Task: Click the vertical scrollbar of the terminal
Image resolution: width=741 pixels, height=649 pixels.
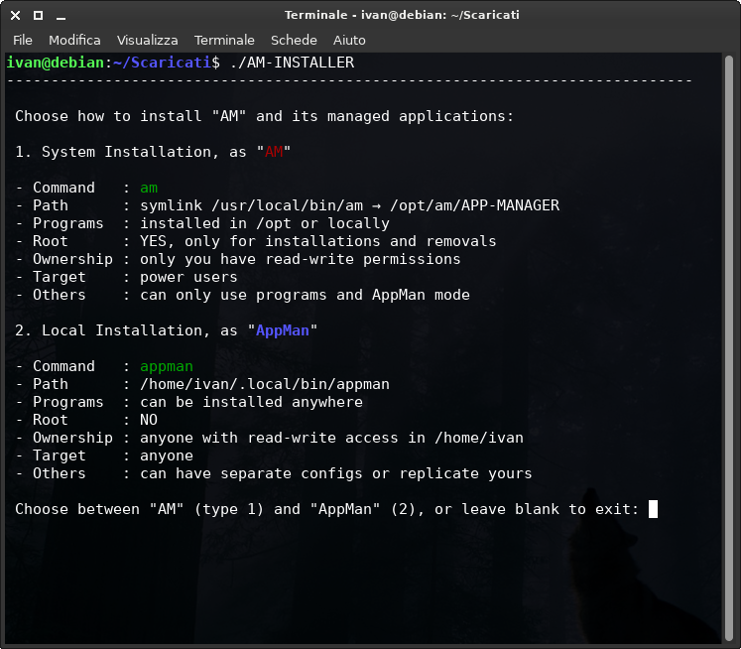Action: tap(729, 347)
